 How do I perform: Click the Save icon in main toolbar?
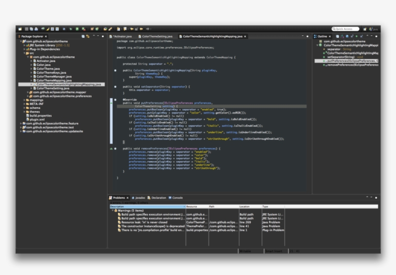coord(28,29)
